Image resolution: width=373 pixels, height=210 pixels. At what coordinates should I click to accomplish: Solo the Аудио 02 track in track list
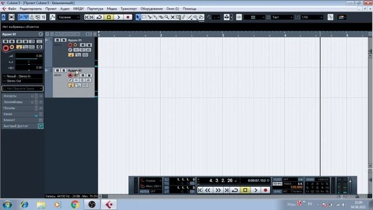[x=64, y=71]
